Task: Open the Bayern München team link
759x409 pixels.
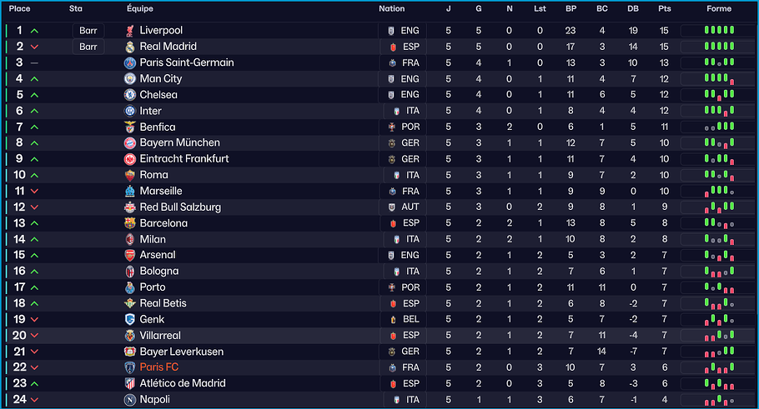Action: [x=179, y=143]
